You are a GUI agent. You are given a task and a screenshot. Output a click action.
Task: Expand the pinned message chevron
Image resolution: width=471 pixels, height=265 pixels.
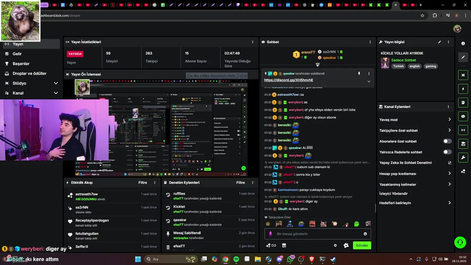tap(369, 81)
